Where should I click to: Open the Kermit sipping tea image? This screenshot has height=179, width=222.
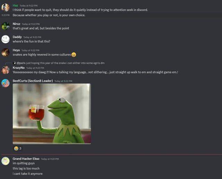point(52,114)
